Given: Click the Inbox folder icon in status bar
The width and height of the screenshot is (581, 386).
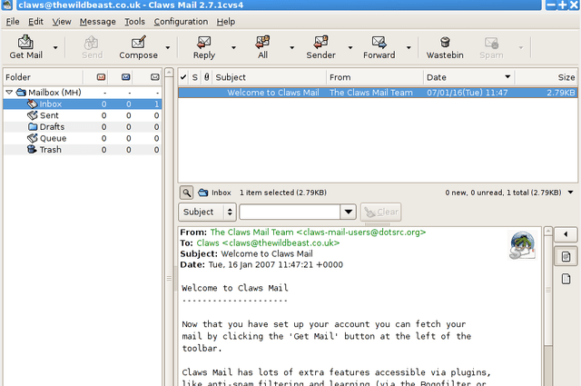Looking at the screenshot, I should pos(203,193).
